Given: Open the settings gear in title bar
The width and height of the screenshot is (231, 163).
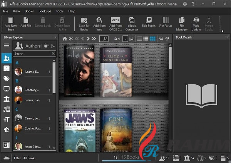Looking at the screenshot, I should pos(185,4).
